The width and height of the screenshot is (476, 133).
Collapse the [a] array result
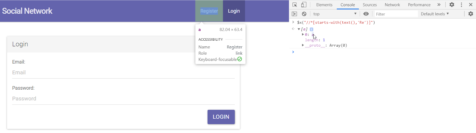[x=299, y=29]
